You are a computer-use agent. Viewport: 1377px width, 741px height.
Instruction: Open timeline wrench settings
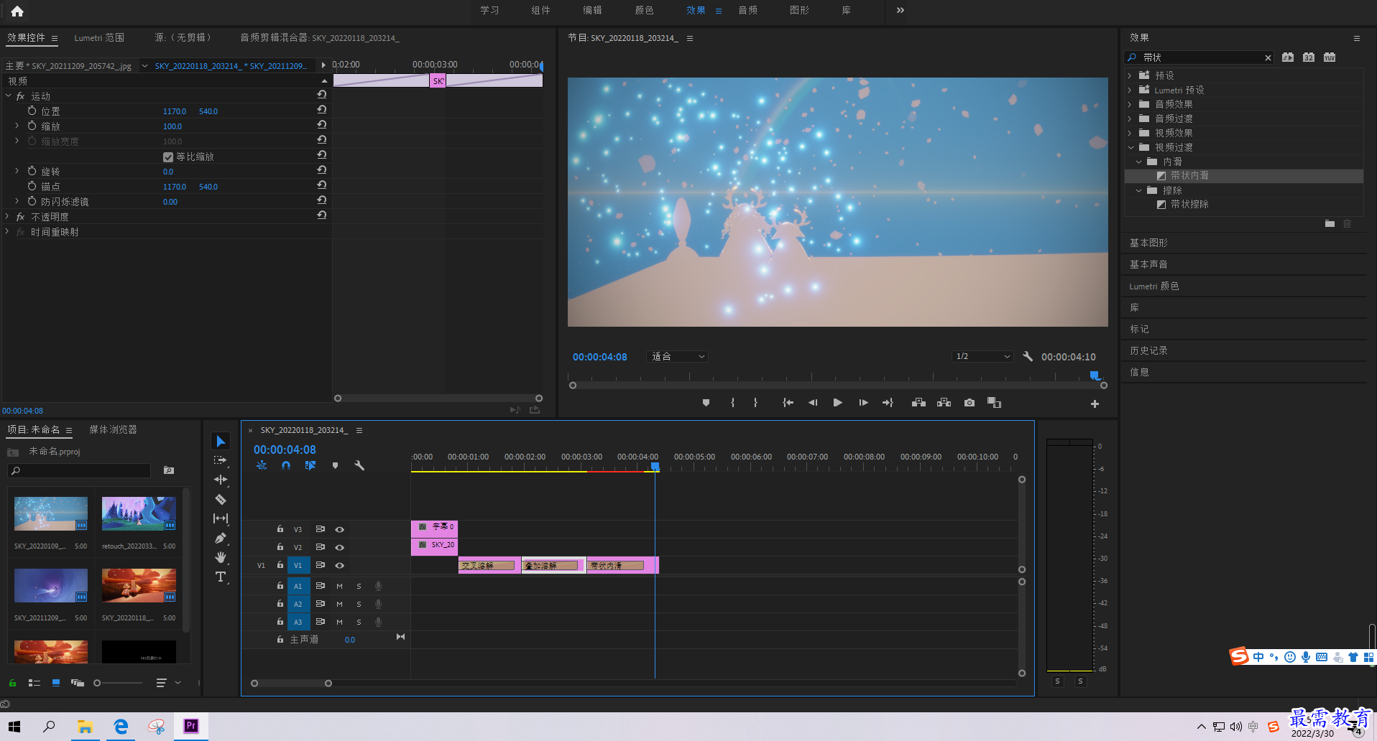pyautogui.click(x=359, y=465)
